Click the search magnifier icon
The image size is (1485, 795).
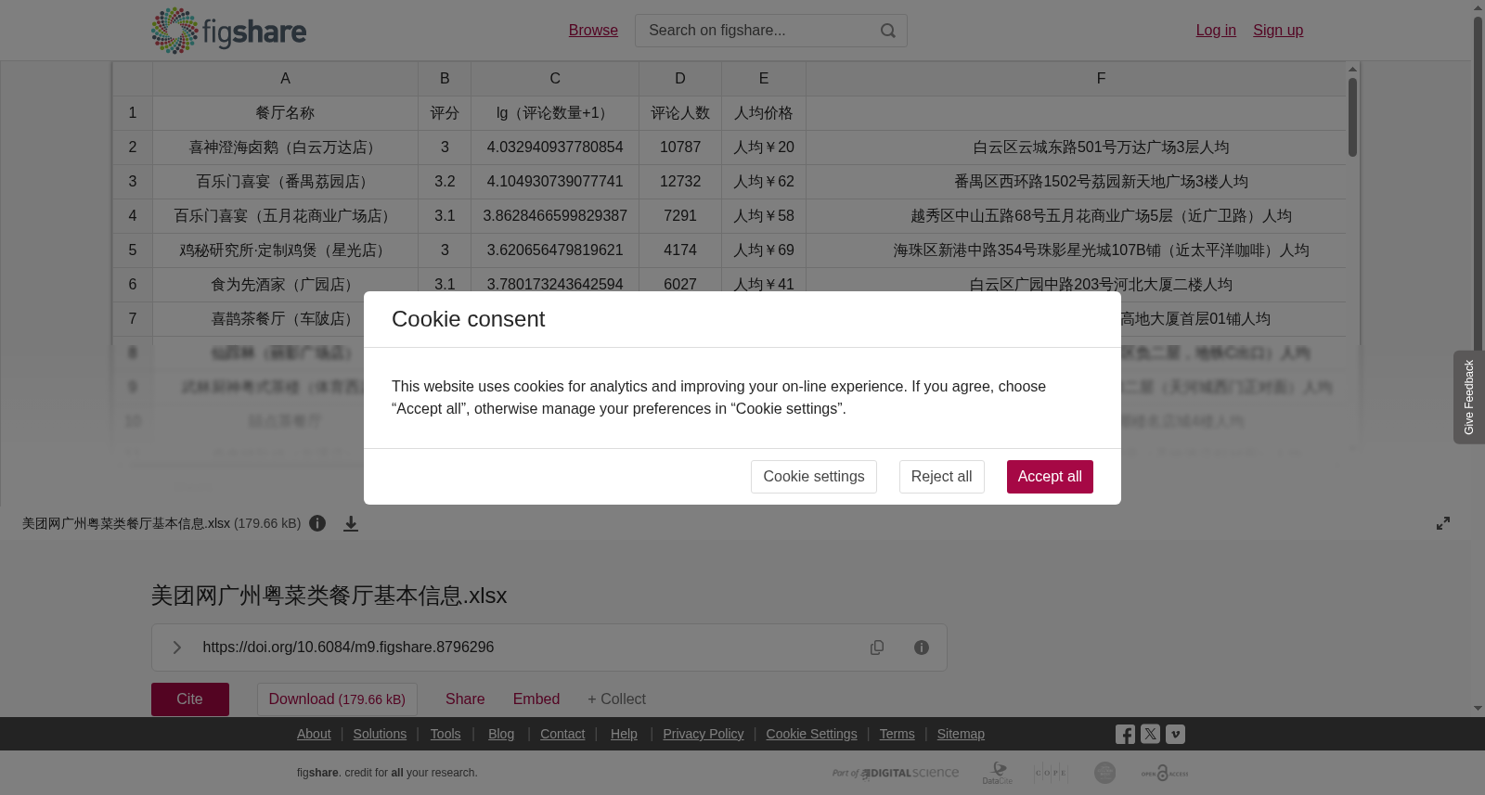(x=888, y=31)
